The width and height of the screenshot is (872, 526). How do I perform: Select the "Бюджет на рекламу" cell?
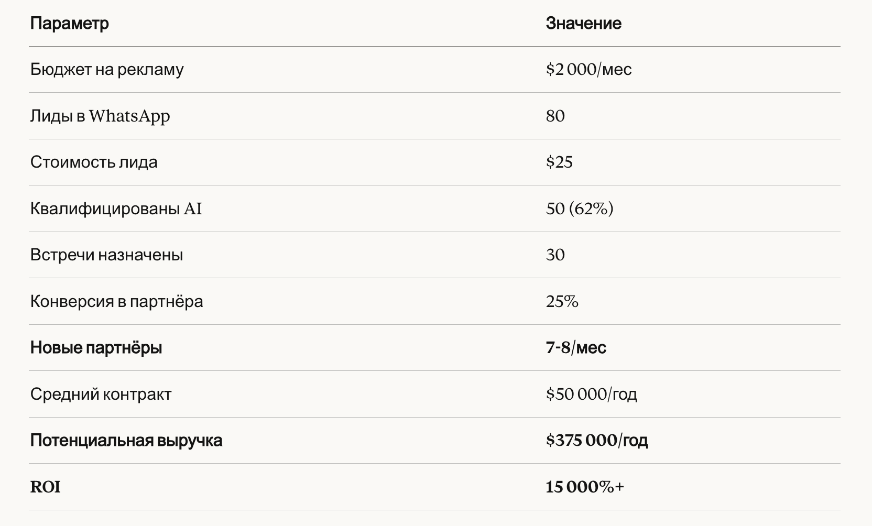click(x=107, y=70)
